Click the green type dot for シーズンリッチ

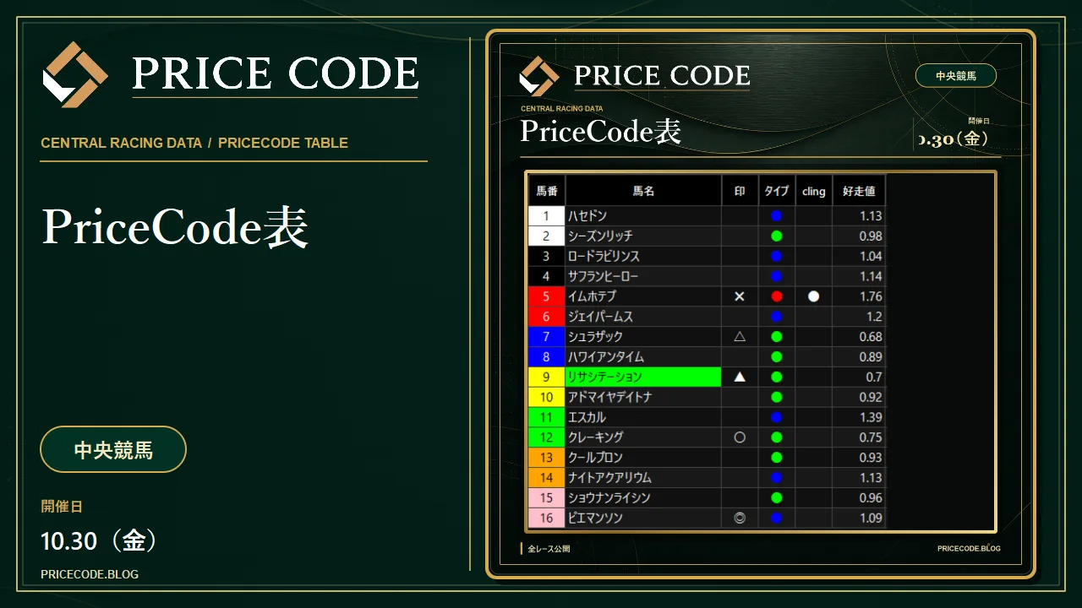click(x=777, y=236)
